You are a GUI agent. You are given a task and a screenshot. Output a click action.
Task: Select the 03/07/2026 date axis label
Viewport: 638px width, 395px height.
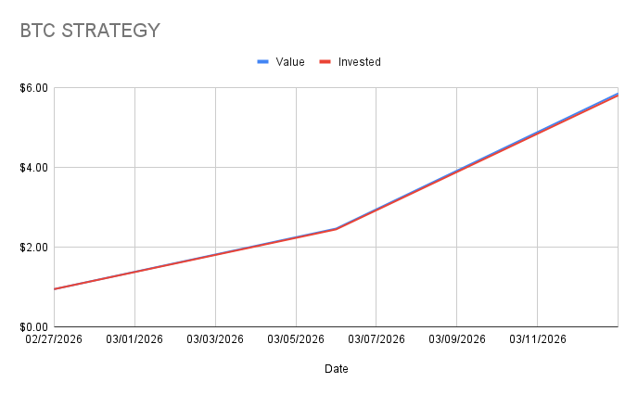click(x=376, y=339)
